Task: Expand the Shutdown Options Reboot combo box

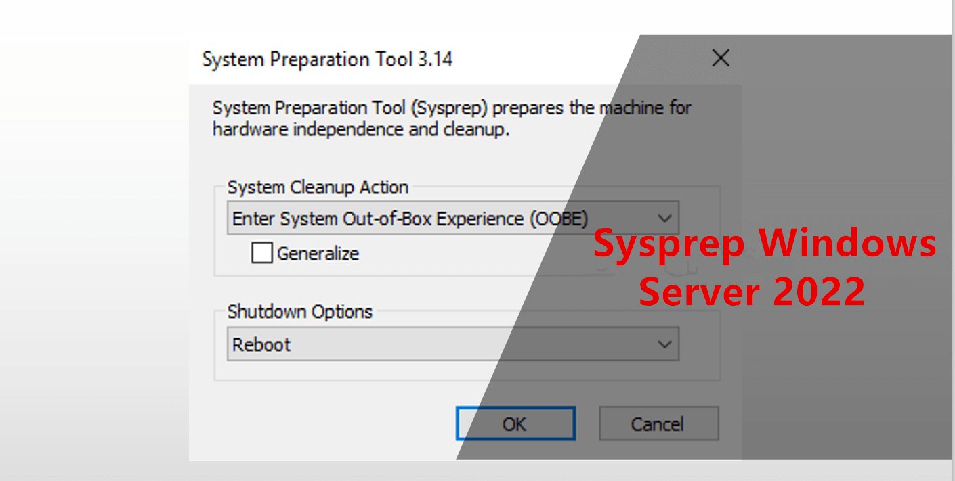Action: tap(452, 344)
